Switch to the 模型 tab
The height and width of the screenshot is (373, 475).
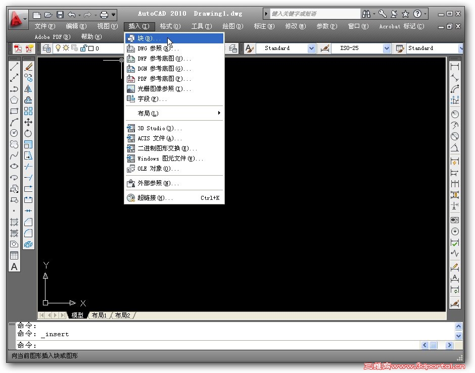click(77, 315)
